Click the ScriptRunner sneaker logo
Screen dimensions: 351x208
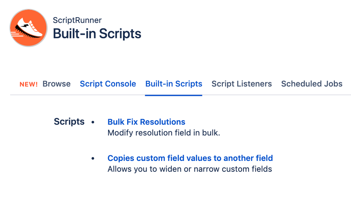pos(28,28)
